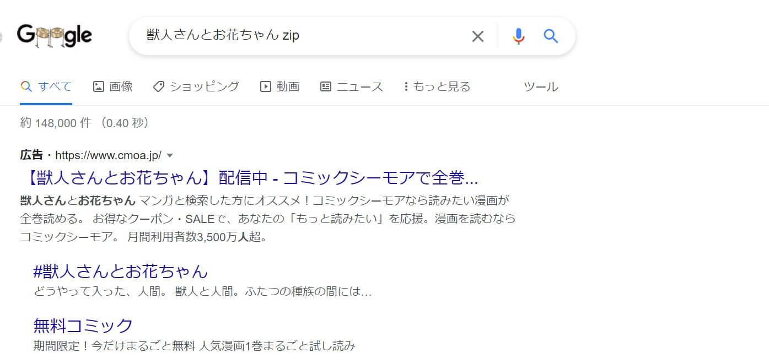Start voice search with the microphone icon
Viewport: 769px width, 364px height.
pyautogui.click(x=518, y=36)
